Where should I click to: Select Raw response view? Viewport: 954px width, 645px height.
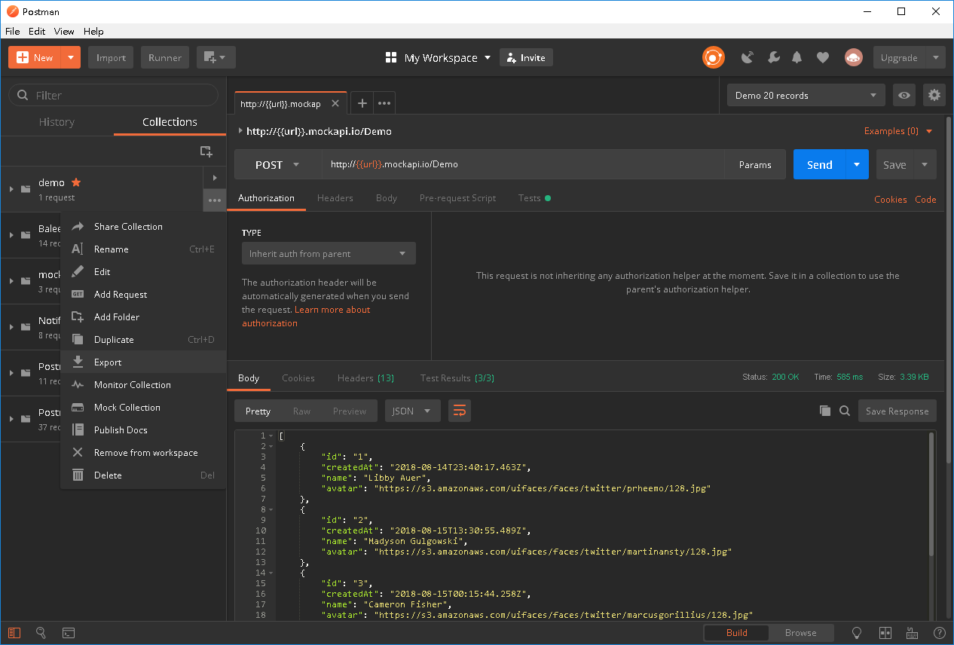click(301, 411)
